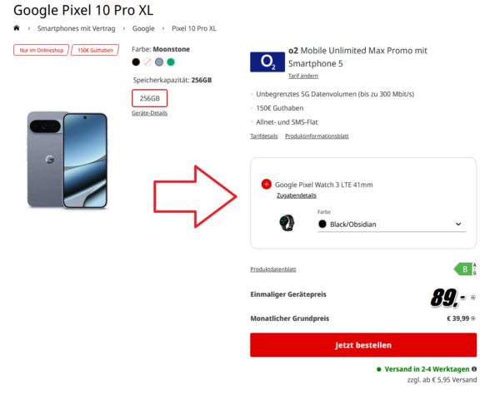This screenshot has height=400, width=500.
Task: Open Zugabendetails link
Action: (297, 195)
